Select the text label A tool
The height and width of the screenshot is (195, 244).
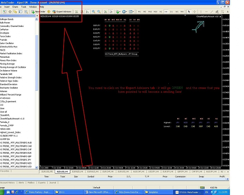[x=228, y=12]
